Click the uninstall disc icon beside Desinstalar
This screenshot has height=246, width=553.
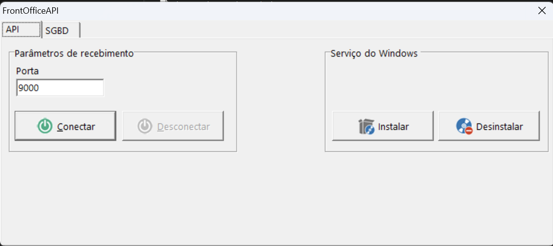point(464,126)
